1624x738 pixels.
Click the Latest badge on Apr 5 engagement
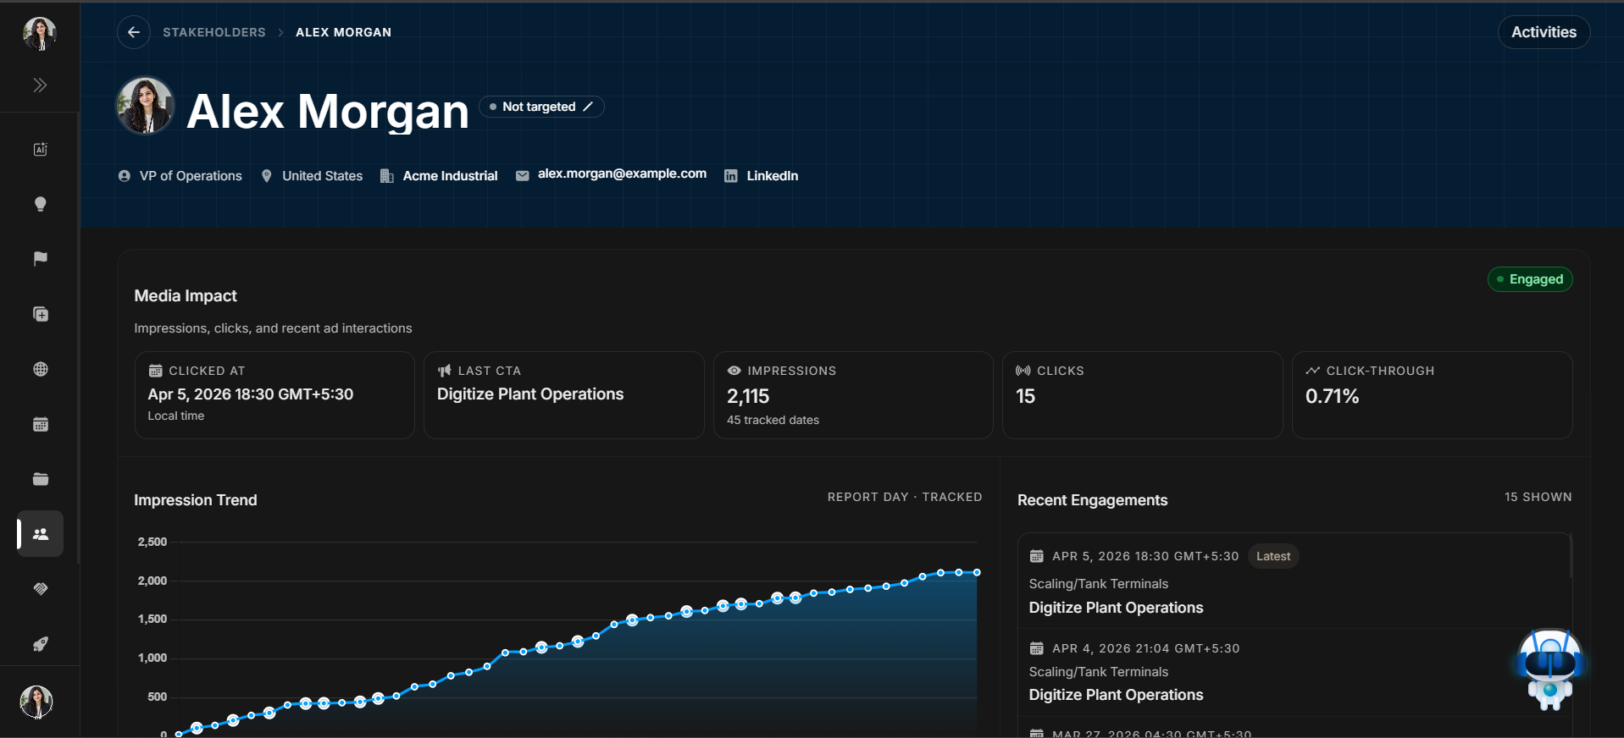1273,556
